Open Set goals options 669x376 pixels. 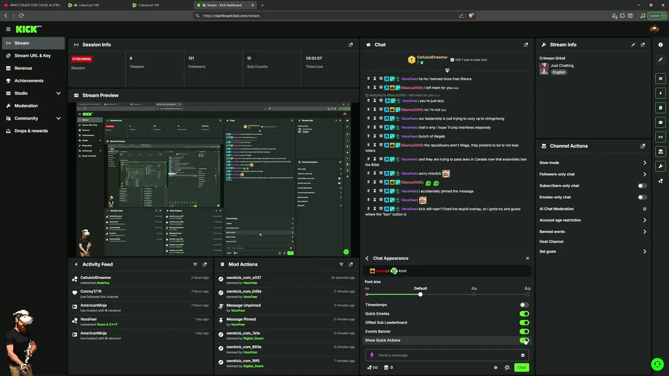pyautogui.click(x=593, y=252)
